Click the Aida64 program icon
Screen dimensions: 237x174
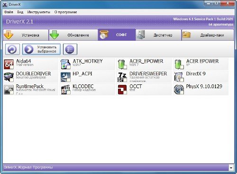(x=9, y=64)
